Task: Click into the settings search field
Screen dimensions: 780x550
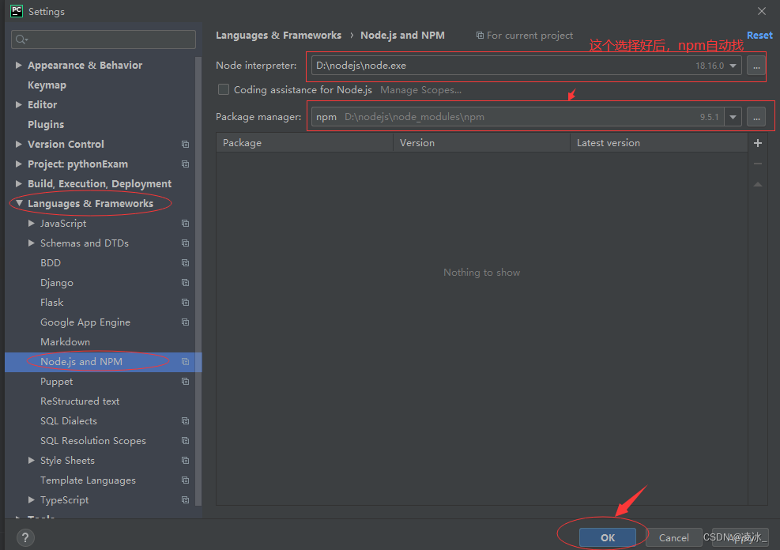Action: coord(104,40)
